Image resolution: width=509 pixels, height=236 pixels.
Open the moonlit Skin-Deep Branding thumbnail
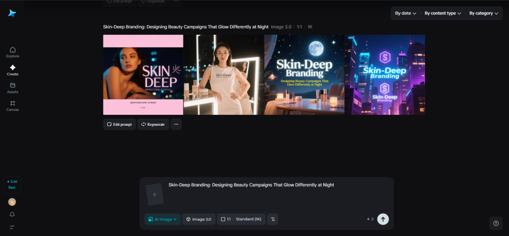[x=304, y=75]
